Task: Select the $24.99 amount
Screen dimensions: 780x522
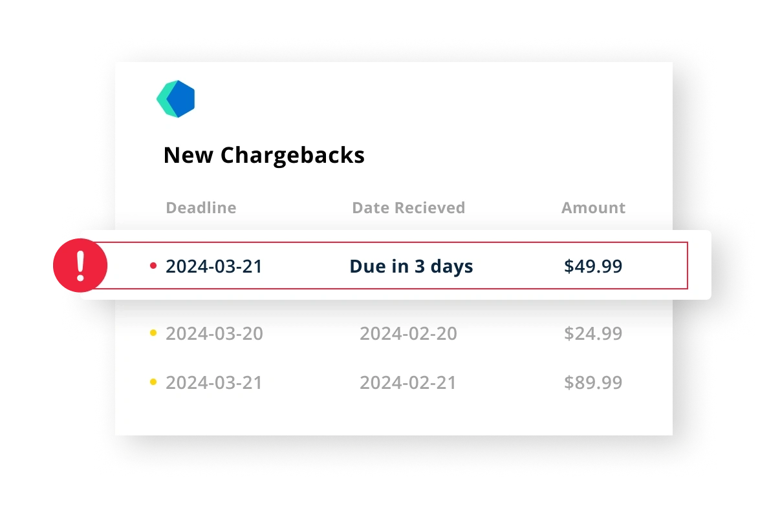Action: (593, 334)
